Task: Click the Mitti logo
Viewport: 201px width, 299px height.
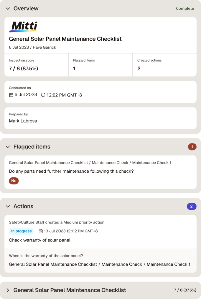Action: coord(23,27)
